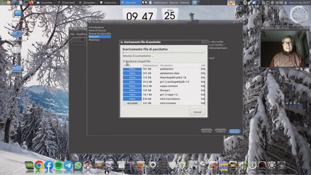The height and width of the screenshot is (175, 311).
Task: Open the File menu in the background window
Action: tap(72, 34)
